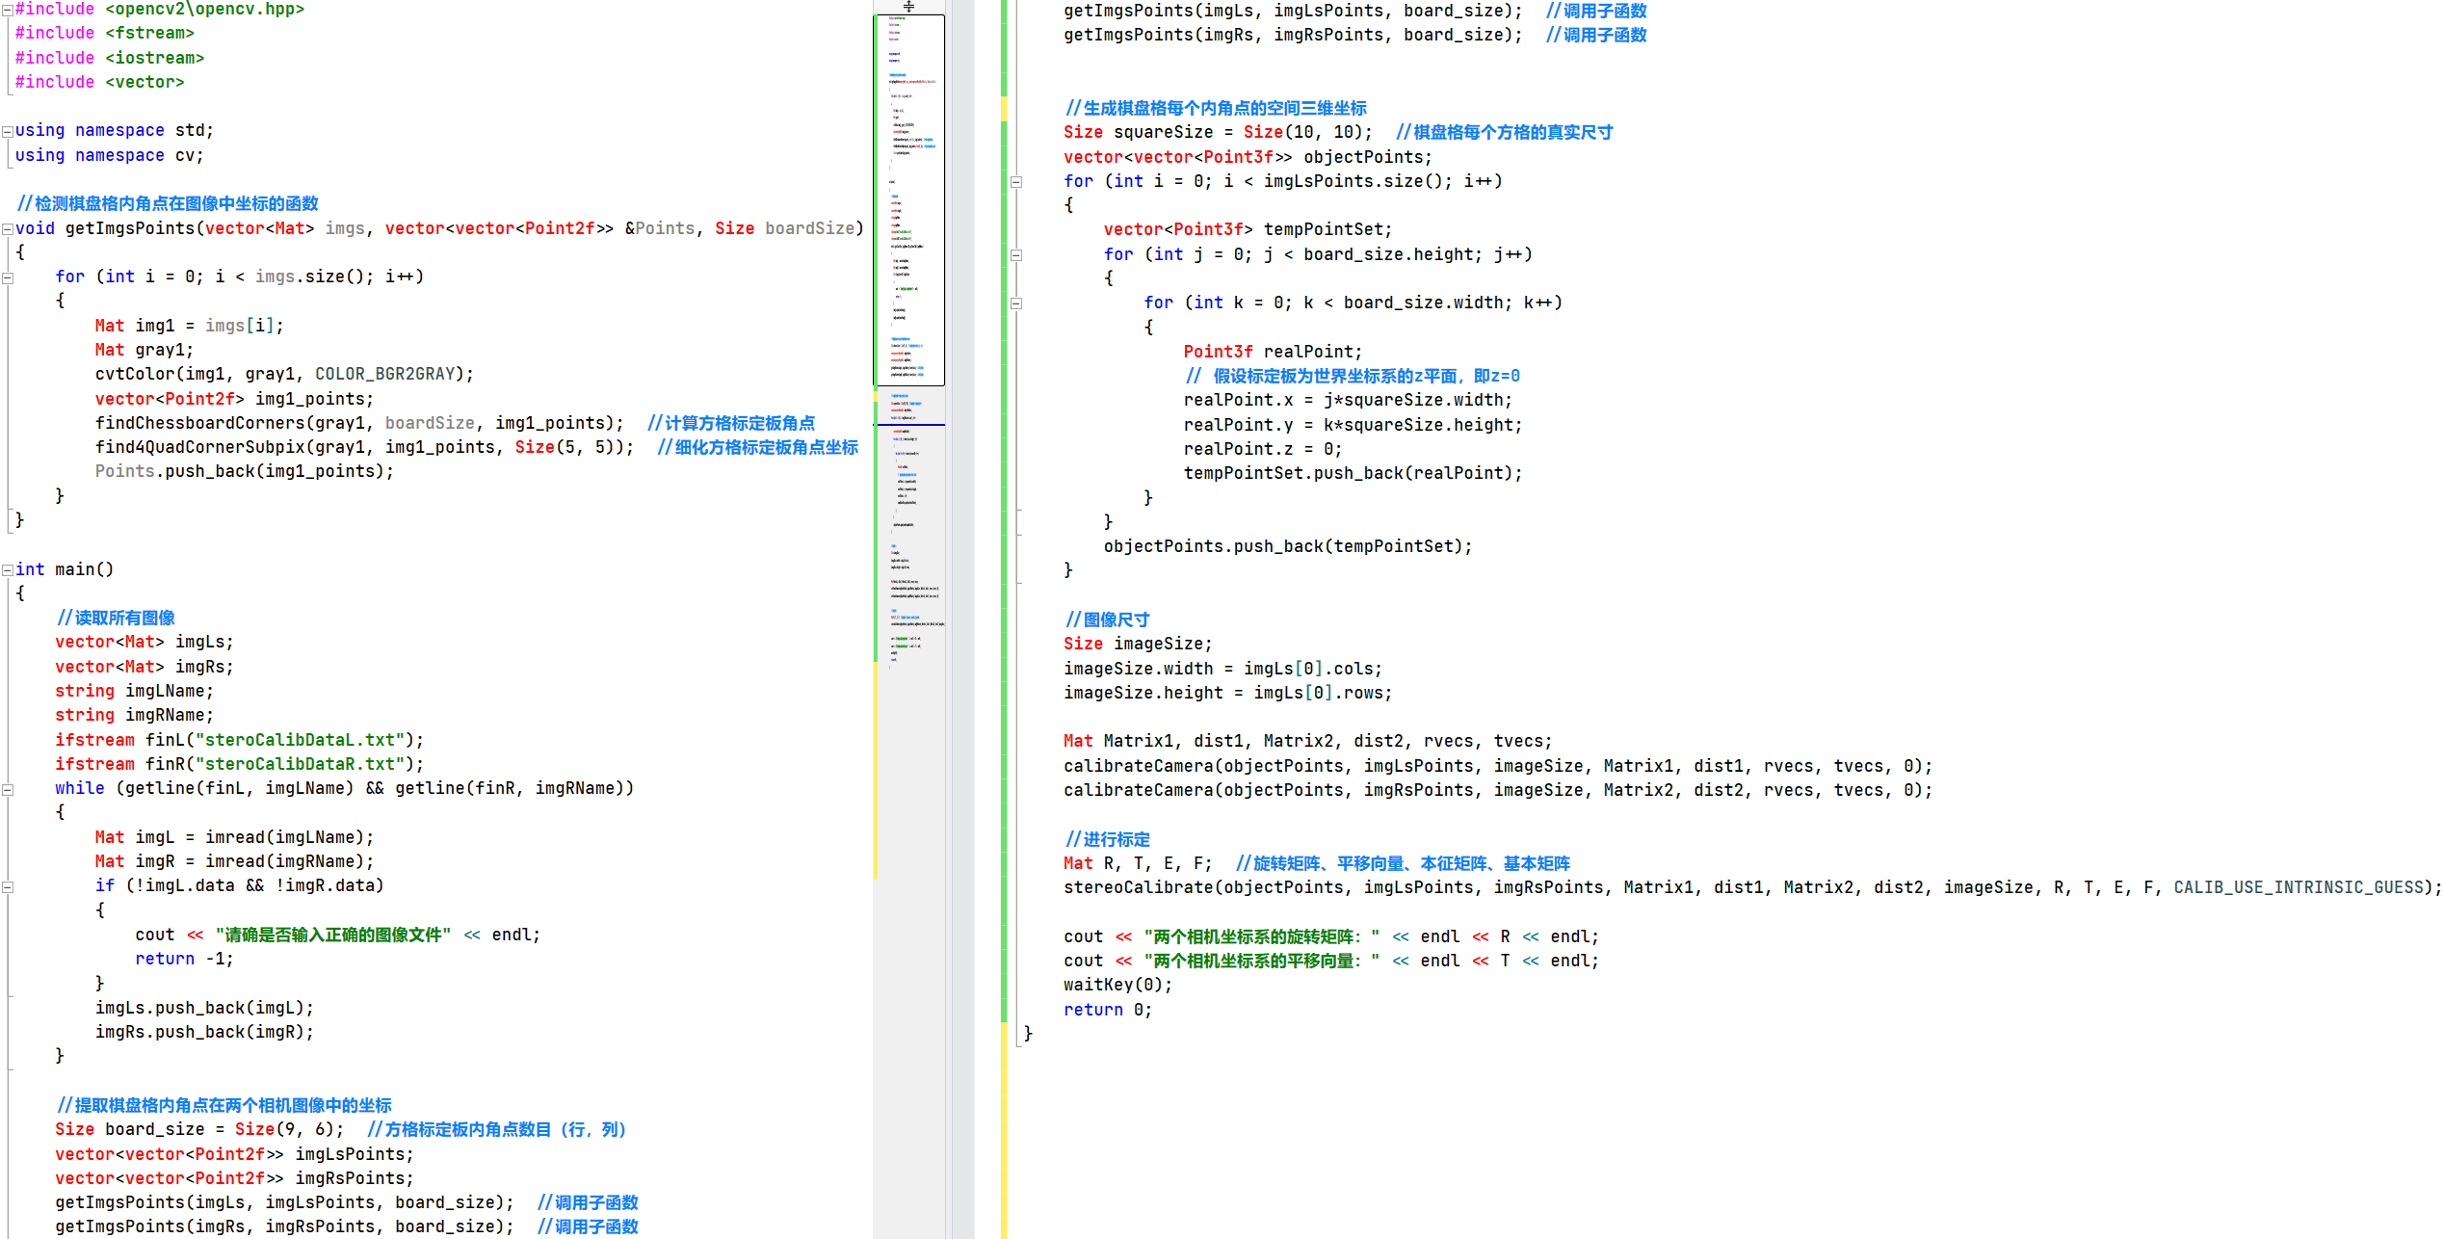Viewport: 2444px width, 1239px height.
Task: Click string "steroCalibDataL.txt"
Action: click(300, 740)
